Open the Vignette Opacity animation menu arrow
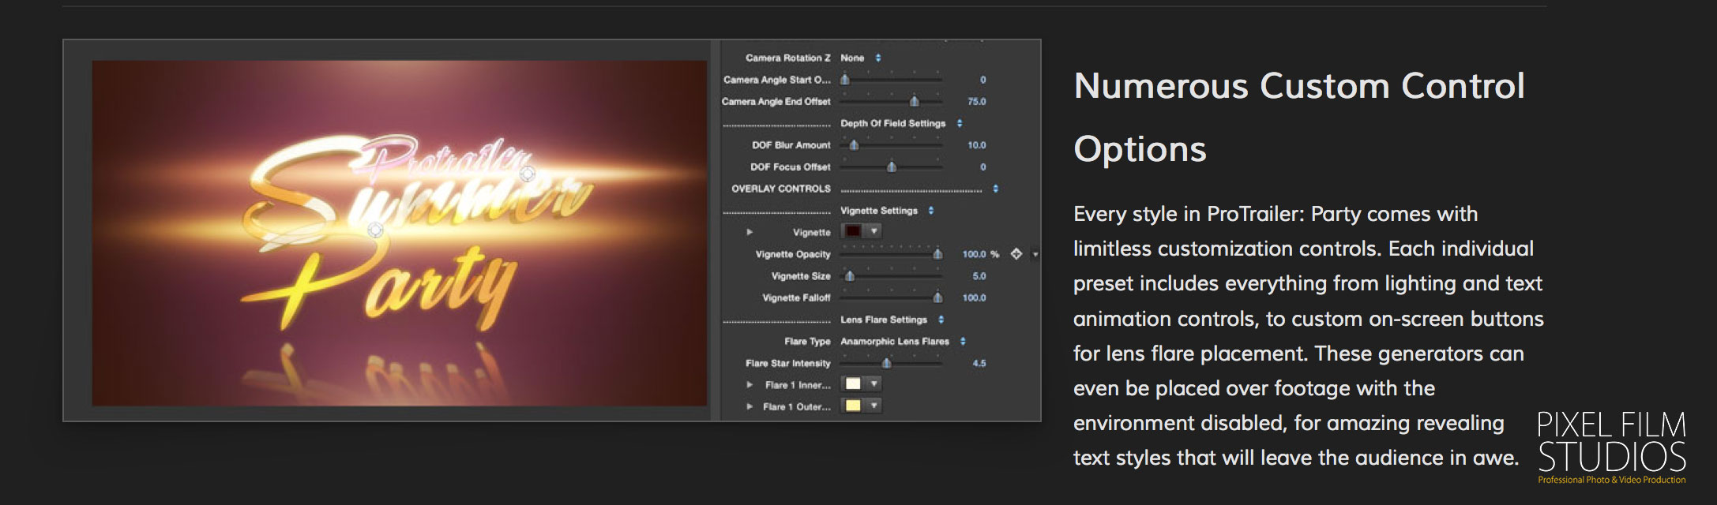1717x505 pixels. (x=1035, y=255)
